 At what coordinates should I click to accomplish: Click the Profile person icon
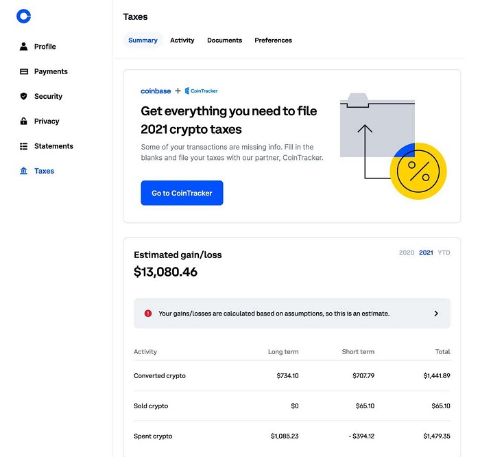tap(24, 47)
